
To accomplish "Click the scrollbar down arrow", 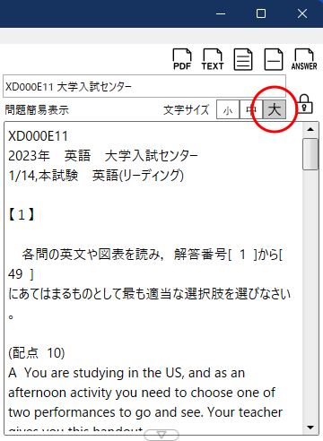I will 310,428.
